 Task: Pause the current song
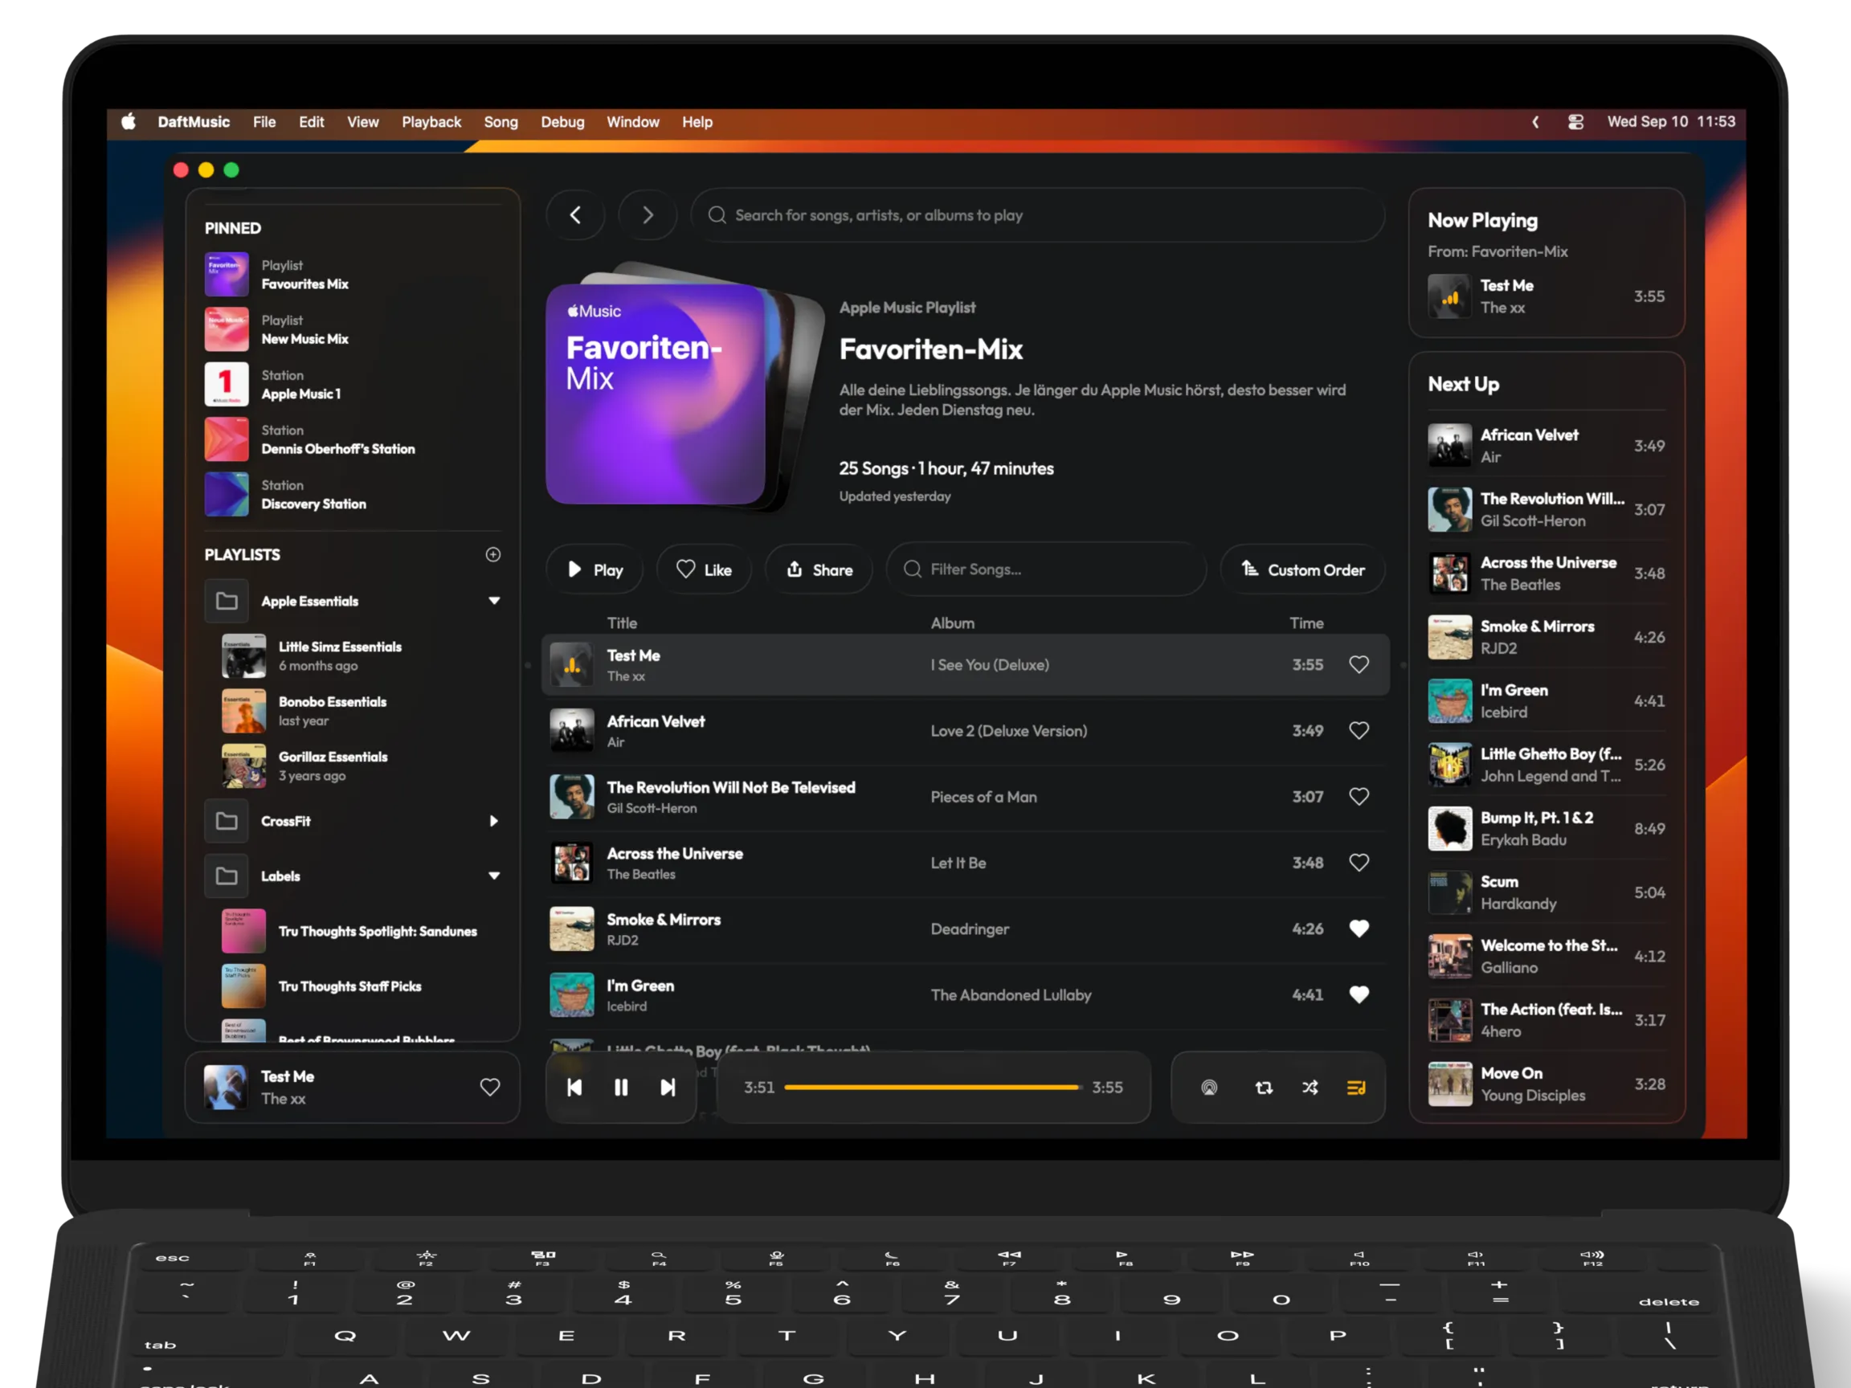[x=621, y=1087]
